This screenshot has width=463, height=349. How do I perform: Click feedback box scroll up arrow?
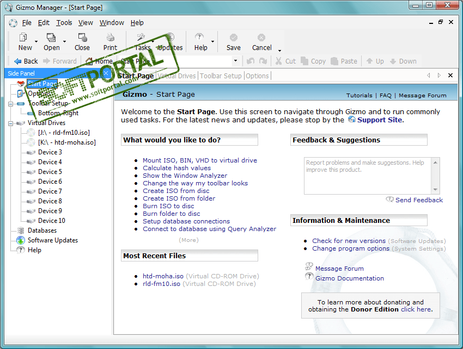click(436, 163)
